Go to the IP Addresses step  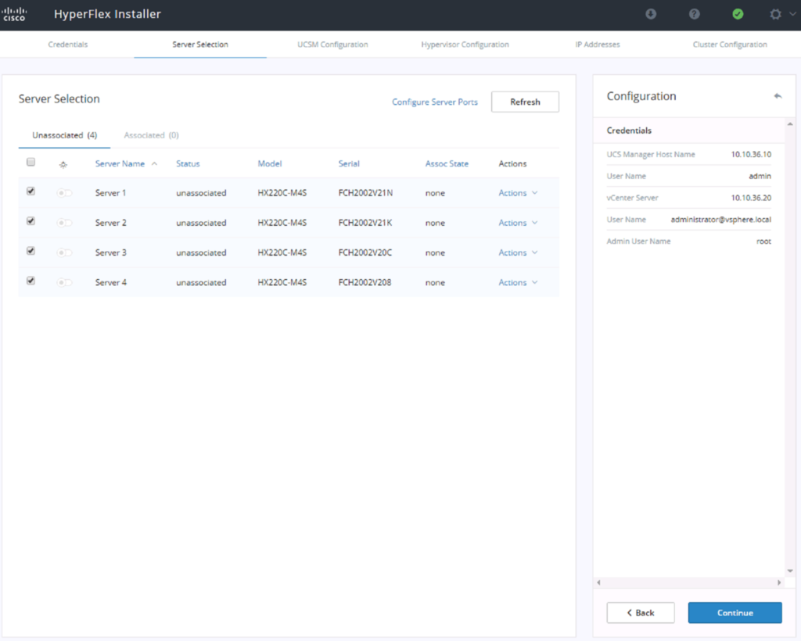coord(597,45)
